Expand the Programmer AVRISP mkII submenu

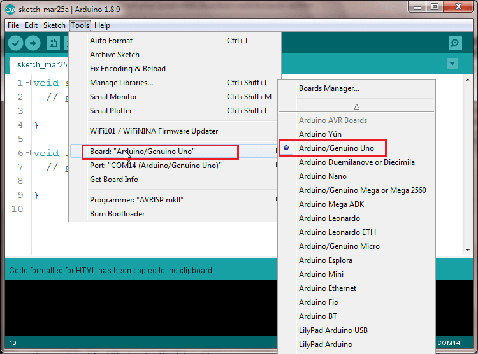[x=175, y=200]
